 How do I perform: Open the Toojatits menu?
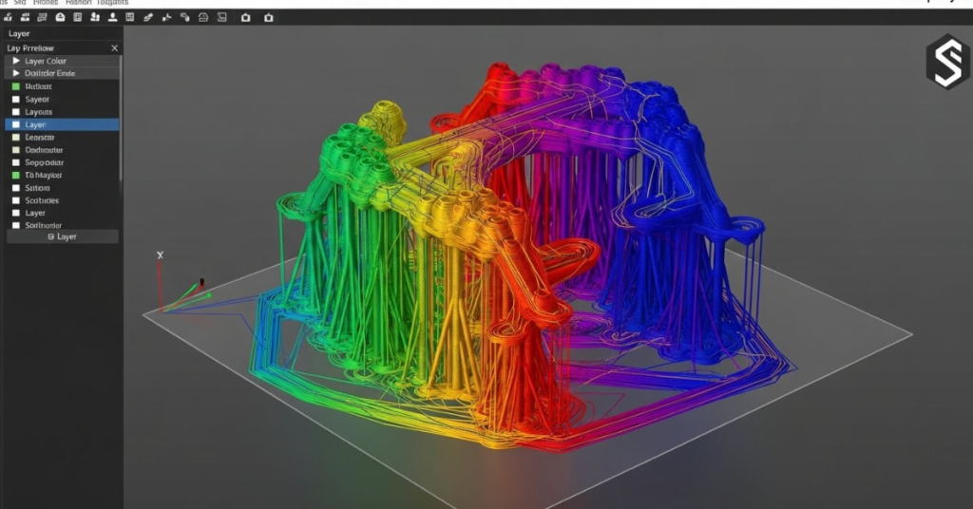pos(112,3)
